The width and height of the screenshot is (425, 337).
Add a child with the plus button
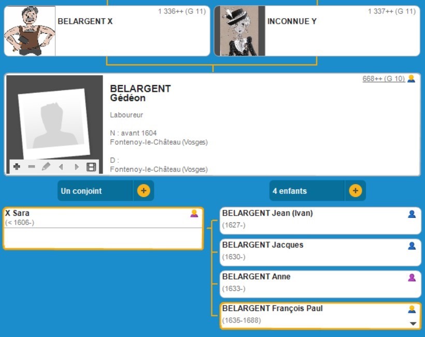(x=355, y=191)
